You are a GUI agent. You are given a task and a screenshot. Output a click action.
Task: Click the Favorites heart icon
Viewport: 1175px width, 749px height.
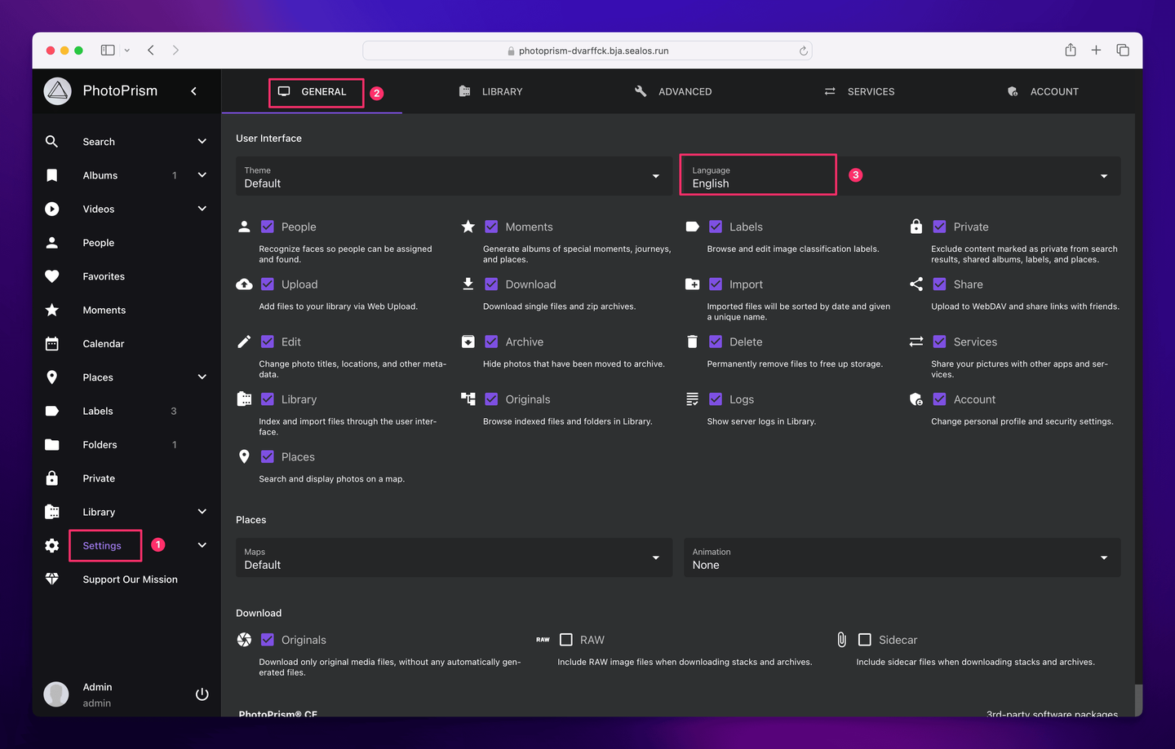point(52,276)
